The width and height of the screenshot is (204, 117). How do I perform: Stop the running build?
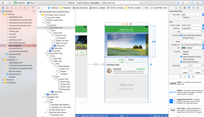click(10, 2)
